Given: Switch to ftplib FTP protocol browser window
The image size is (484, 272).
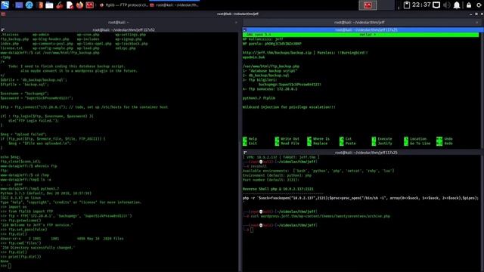Looking at the screenshot, I should coord(123,5).
